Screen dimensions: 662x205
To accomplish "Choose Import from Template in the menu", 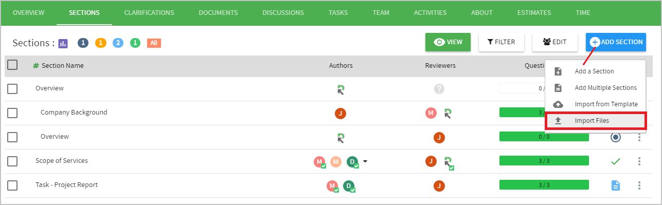I will [595, 104].
